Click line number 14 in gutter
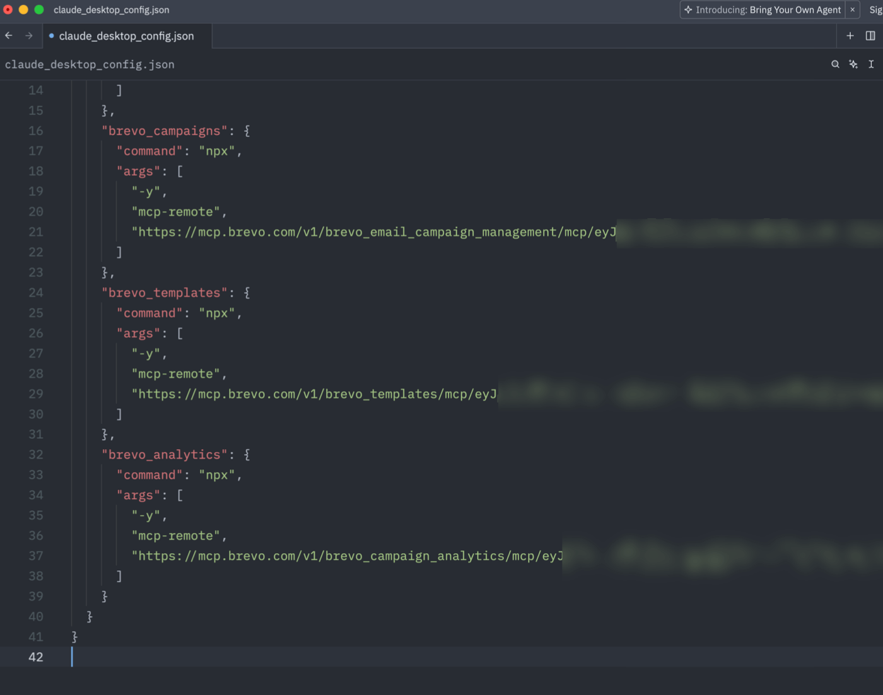This screenshot has width=883, height=695. pos(36,90)
